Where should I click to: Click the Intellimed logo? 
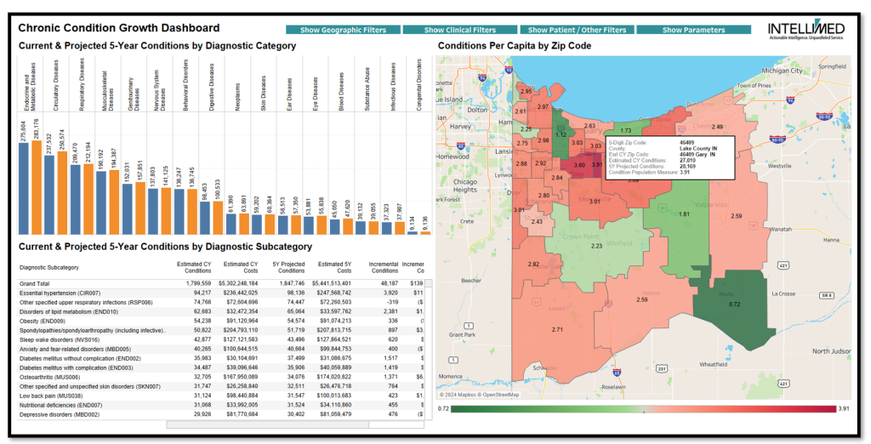coord(806,30)
